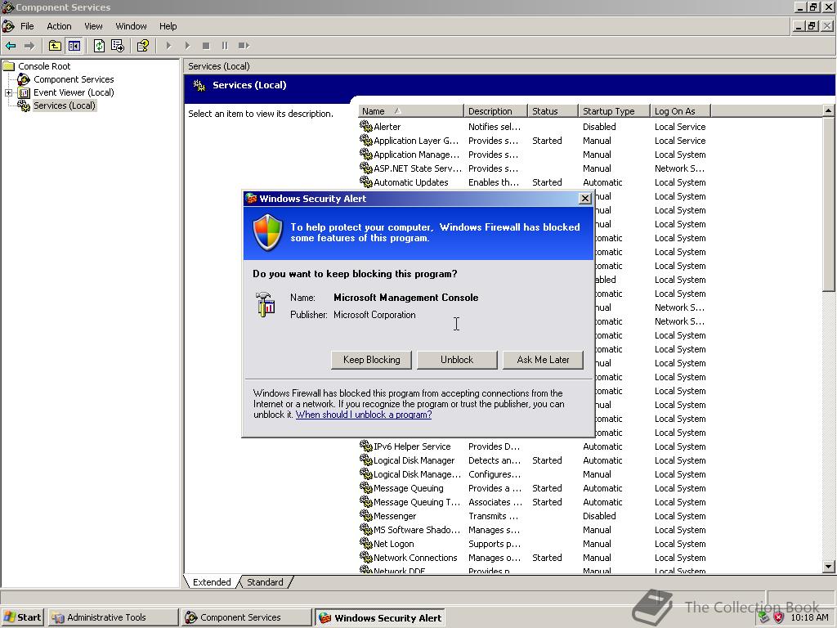This screenshot has height=628, width=837.
Task: Sort by the Log On As column header
Action: [x=681, y=111]
